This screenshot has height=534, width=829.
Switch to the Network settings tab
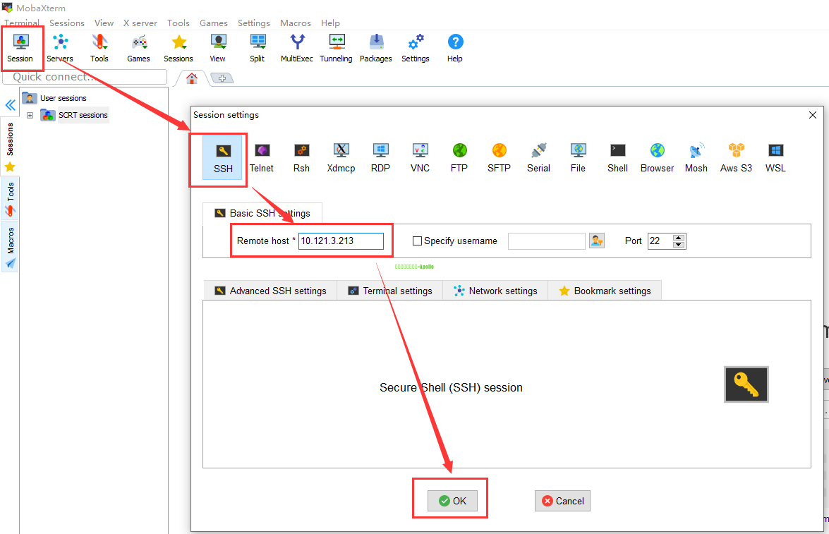click(x=495, y=291)
